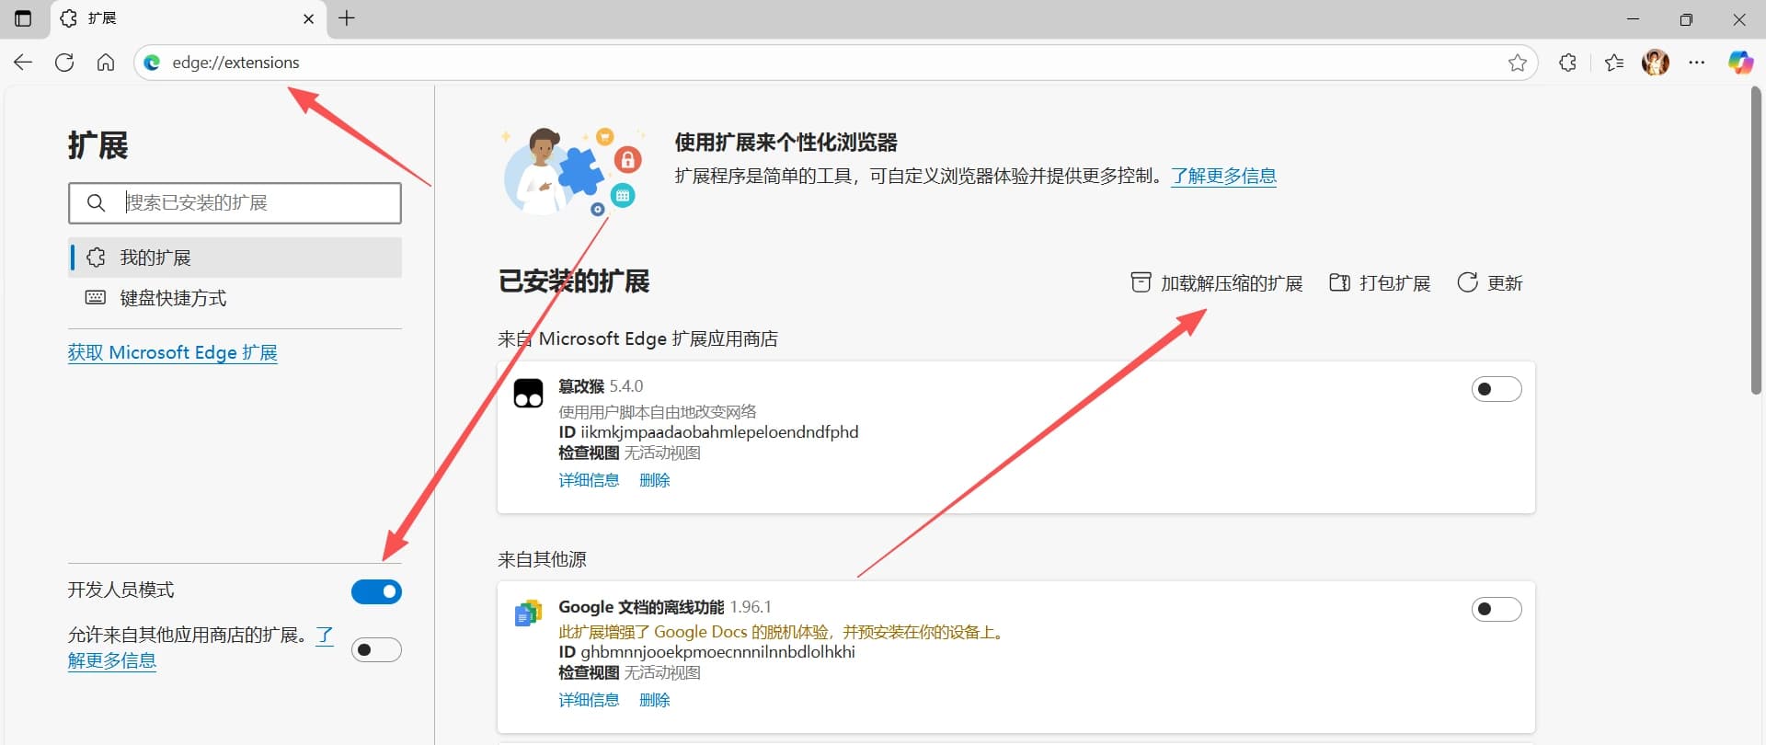Disable the 开发人员模式 toggle
1766x745 pixels.
(x=376, y=591)
